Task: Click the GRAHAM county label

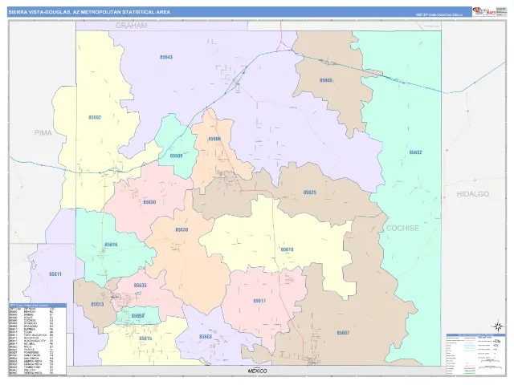Action: click(x=132, y=26)
